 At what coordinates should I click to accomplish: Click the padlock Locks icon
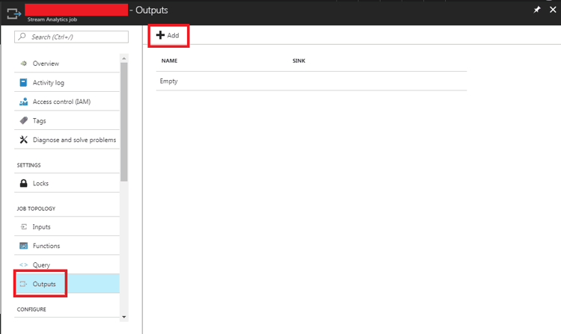click(24, 183)
